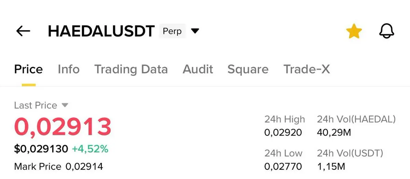Go to the Square tab

[248, 69]
